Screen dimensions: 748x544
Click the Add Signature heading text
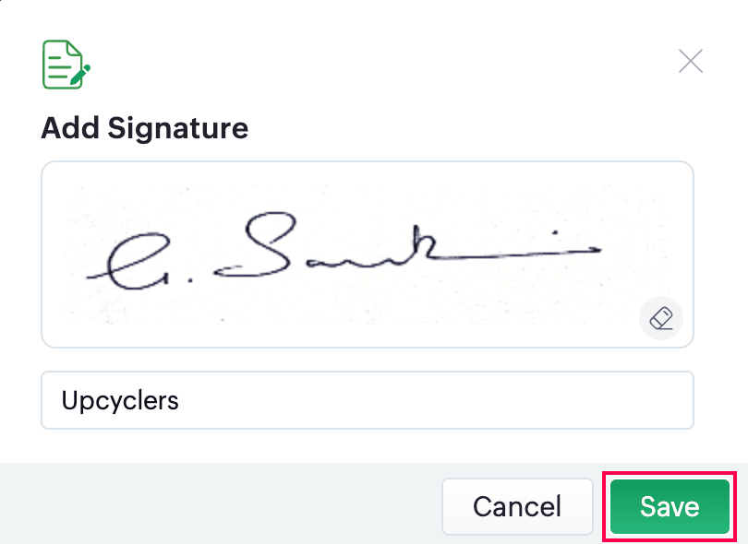click(145, 127)
